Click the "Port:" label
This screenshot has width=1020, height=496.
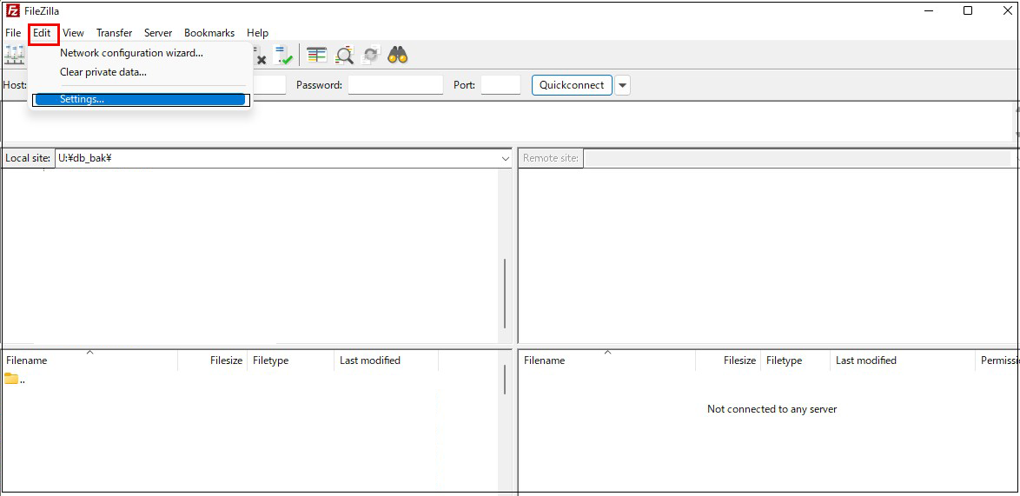pos(465,85)
